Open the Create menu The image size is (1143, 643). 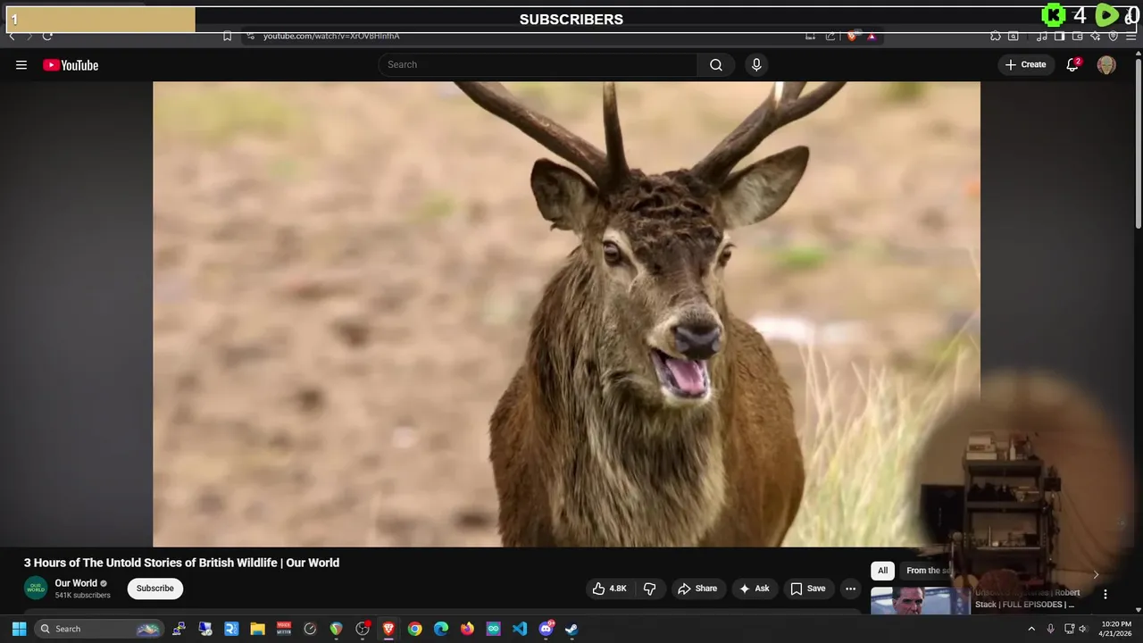coord(1025,65)
